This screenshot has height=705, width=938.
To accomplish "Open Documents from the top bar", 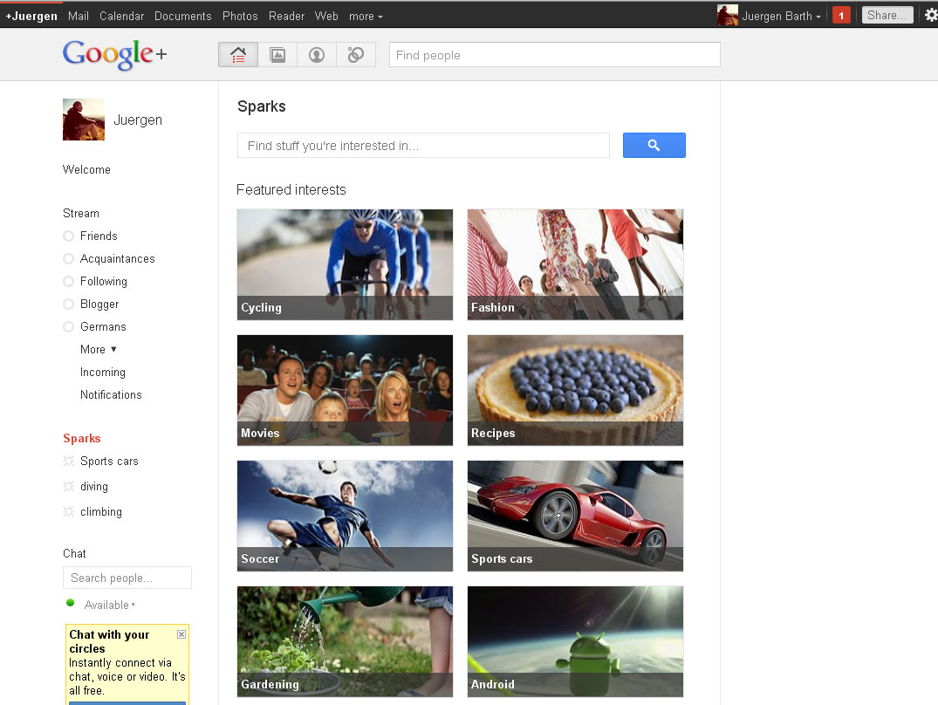I will 183,17.
